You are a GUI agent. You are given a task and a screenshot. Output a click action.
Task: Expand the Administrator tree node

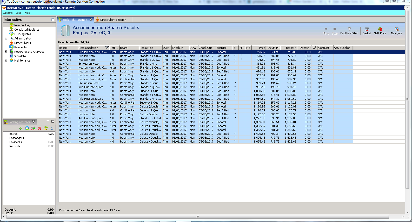click(6, 38)
